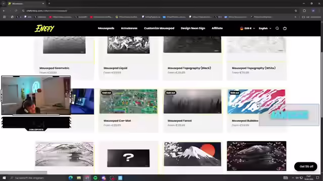Viewport: 323px width, 181px height.
Task: Click the Car-Mat mousepad image
Action: 128,102
